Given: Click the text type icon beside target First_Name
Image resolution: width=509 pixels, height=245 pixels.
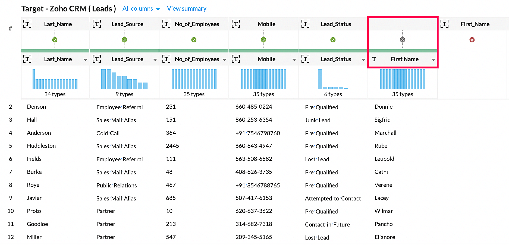Looking at the screenshot, I should [444, 24].
